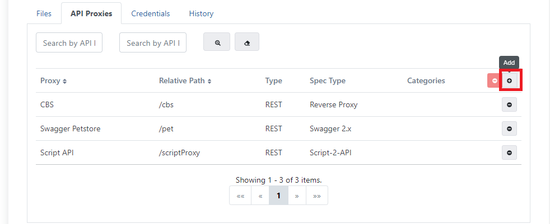Go to previous page of results
This screenshot has height=224, width=550.
[x=260, y=196]
